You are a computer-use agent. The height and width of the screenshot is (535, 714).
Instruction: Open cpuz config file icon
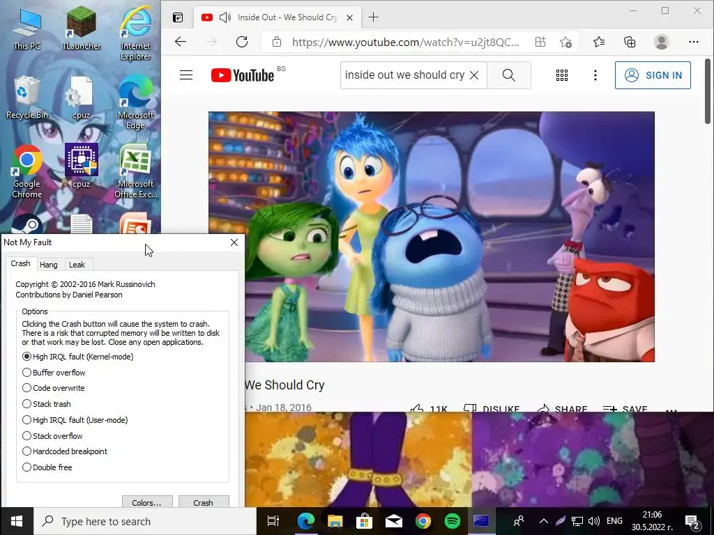tap(81, 98)
